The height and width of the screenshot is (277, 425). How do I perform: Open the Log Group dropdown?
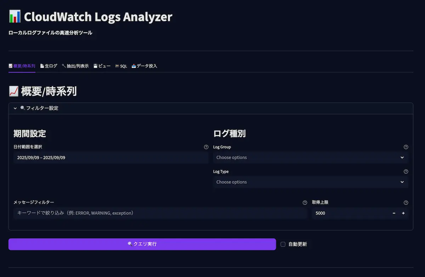tap(310, 157)
